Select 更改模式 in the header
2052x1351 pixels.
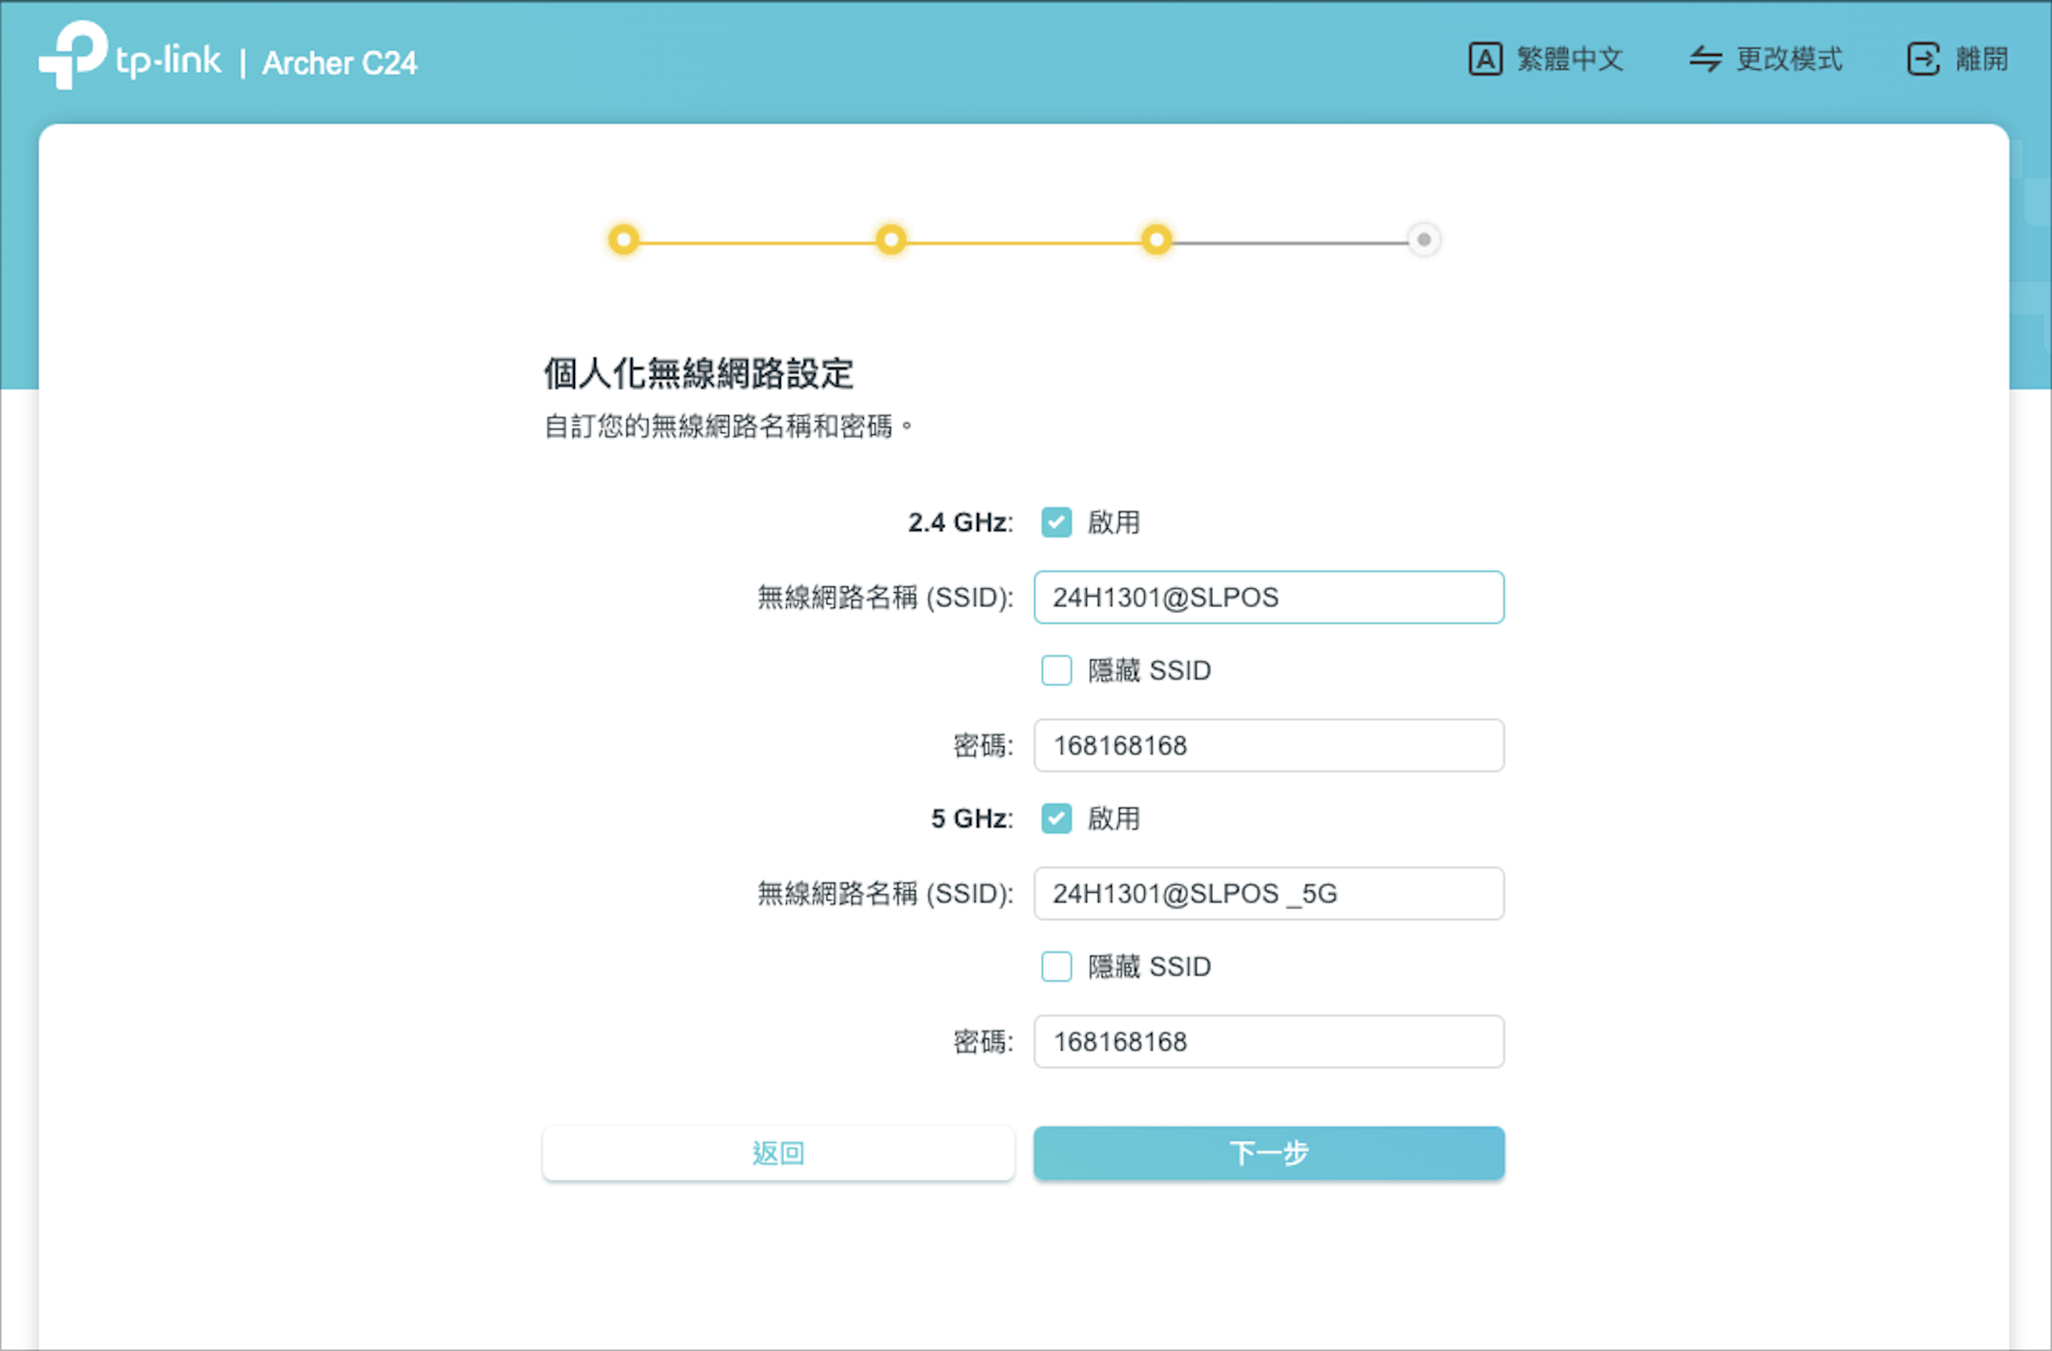pos(1788,59)
